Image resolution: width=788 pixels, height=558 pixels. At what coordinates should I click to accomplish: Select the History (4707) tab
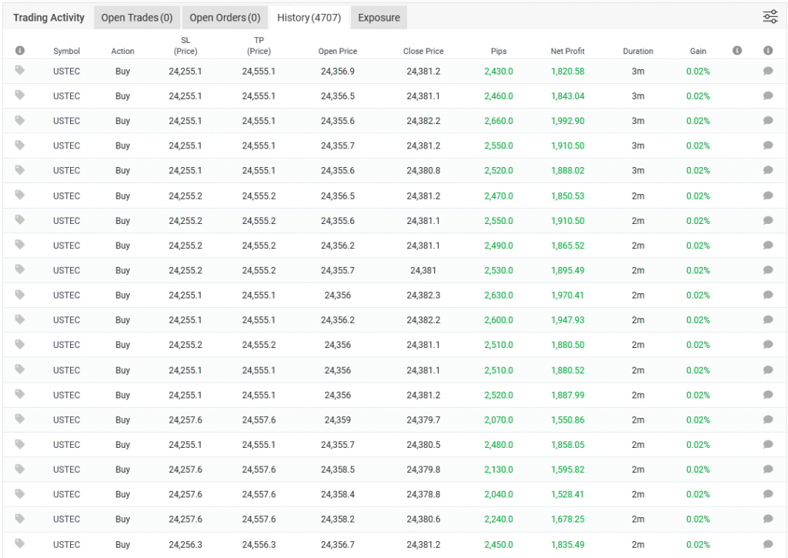(x=309, y=18)
